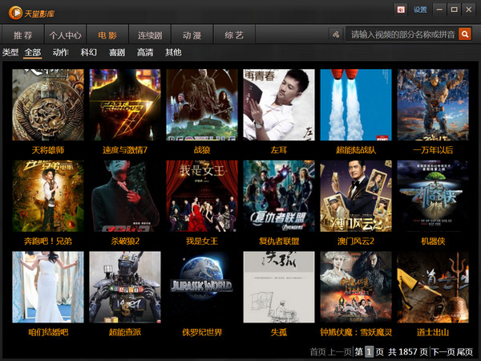The height and width of the screenshot is (361, 481).
Task: Open the 机器侠 poster
Action: 433,196
